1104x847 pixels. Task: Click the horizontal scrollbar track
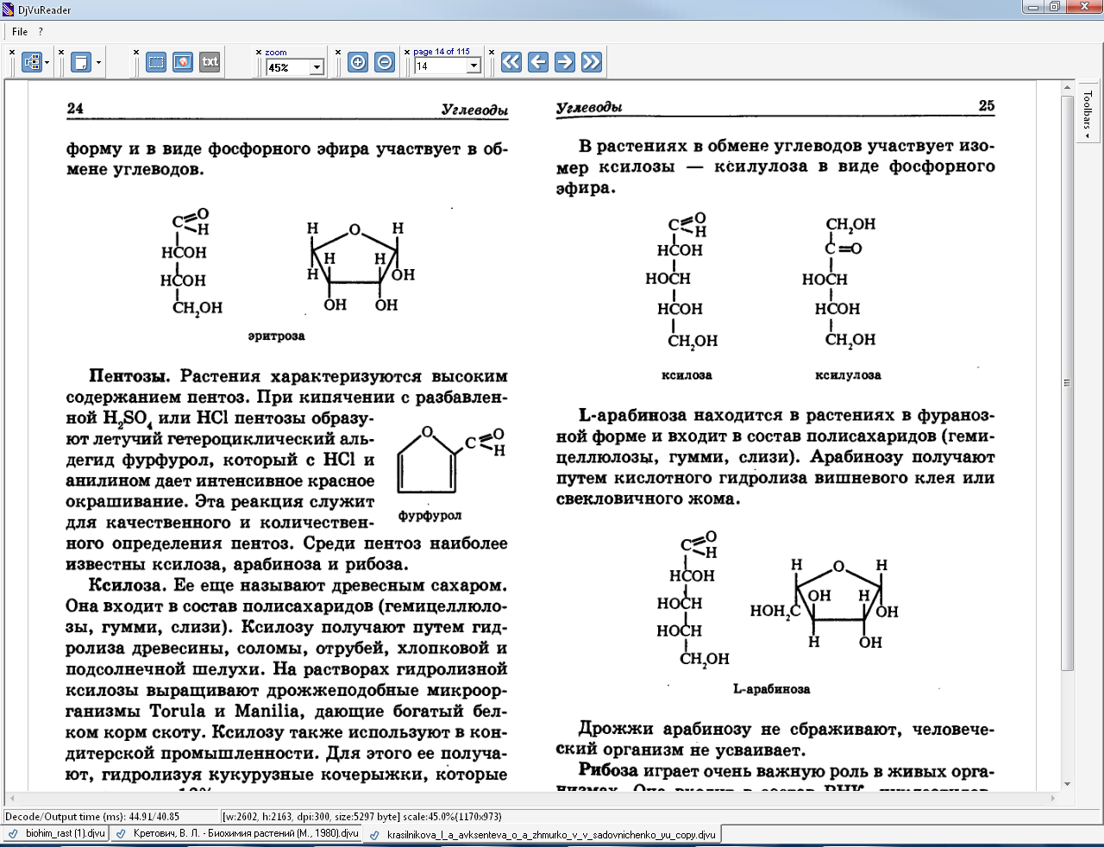532,798
